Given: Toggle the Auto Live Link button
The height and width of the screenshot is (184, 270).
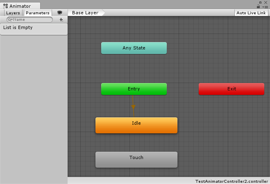Looking at the screenshot, I should [x=251, y=13].
